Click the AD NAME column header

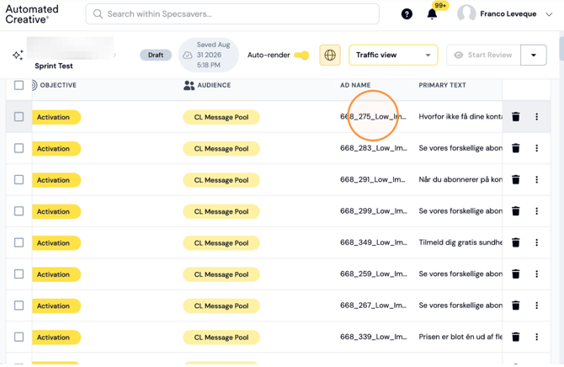[x=355, y=85]
